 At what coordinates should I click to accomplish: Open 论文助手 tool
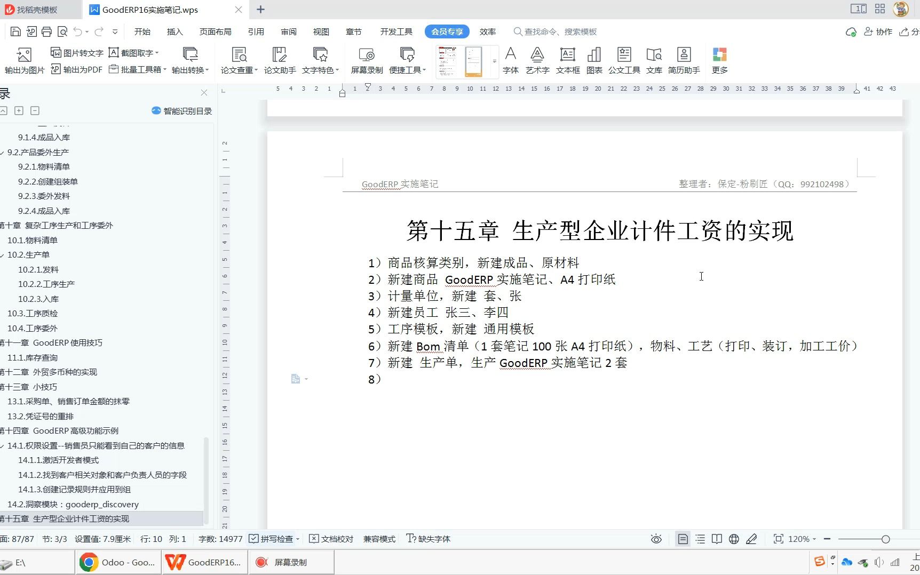coord(280,61)
